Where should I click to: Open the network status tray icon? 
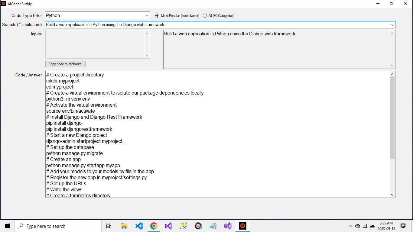pos(365,226)
